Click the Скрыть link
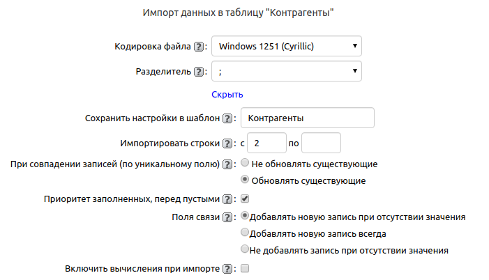489x280 pixels. [227, 95]
